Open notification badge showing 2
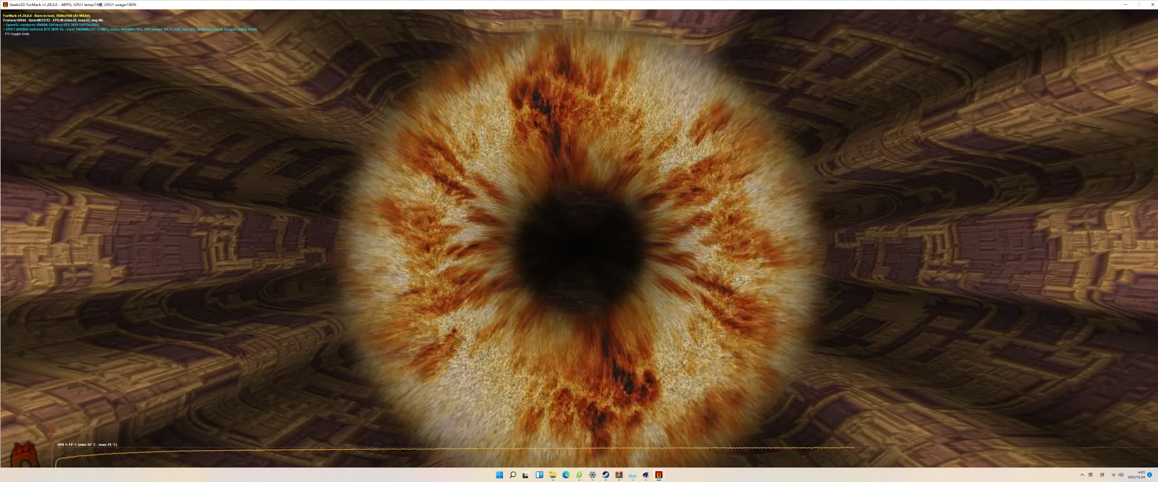 (1150, 475)
